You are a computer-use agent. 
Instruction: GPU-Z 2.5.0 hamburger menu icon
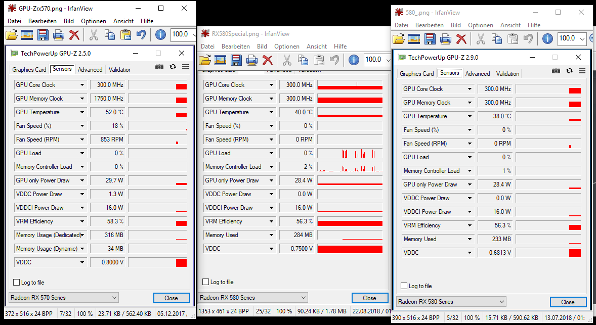click(x=186, y=67)
